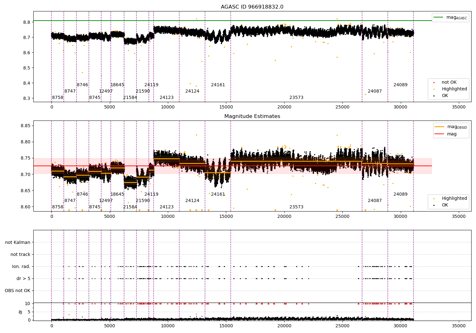Click the green mag AGASC legend line
The image size is (476, 333).
(439, 17)
